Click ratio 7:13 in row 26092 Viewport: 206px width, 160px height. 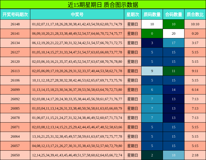click(x=195, y=99)
